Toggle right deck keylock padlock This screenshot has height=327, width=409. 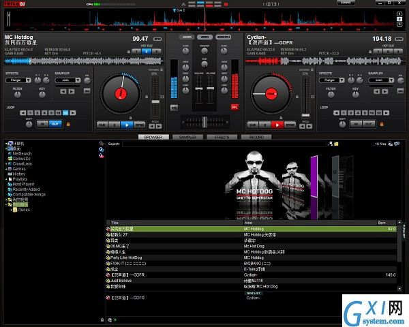pyautogui.click(x=312, y=69)
